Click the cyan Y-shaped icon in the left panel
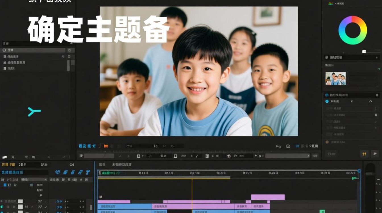The height and width of the screenshot is (213, 382). (x=34, y=112)
